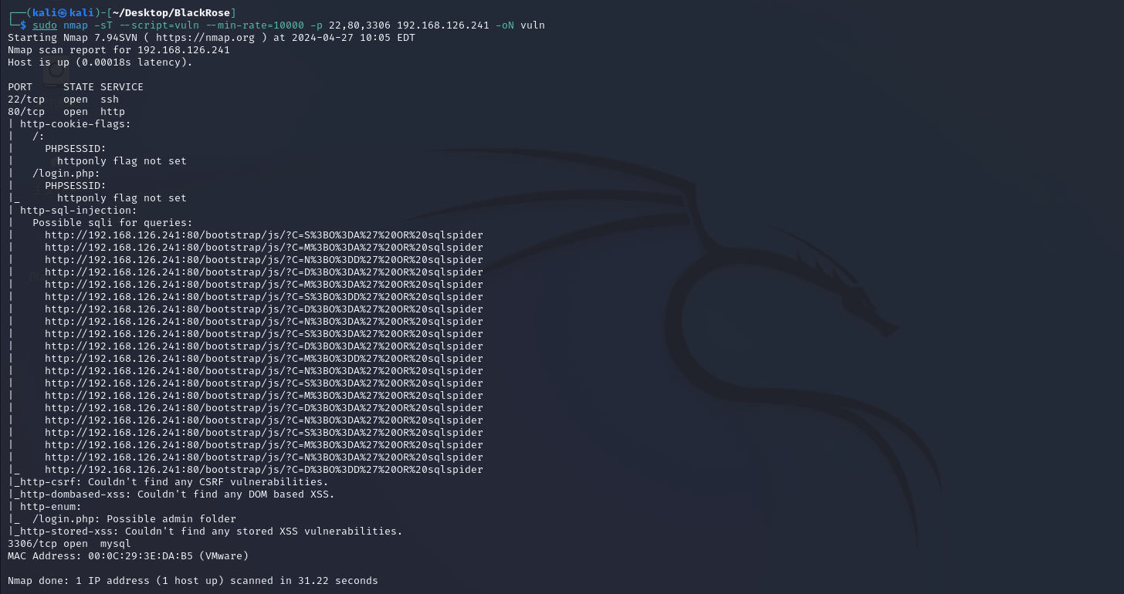Click the '--min-rate=10000' argument
Screen dimensions: 1124x594
pyautogui.click(x=255, y=25)
